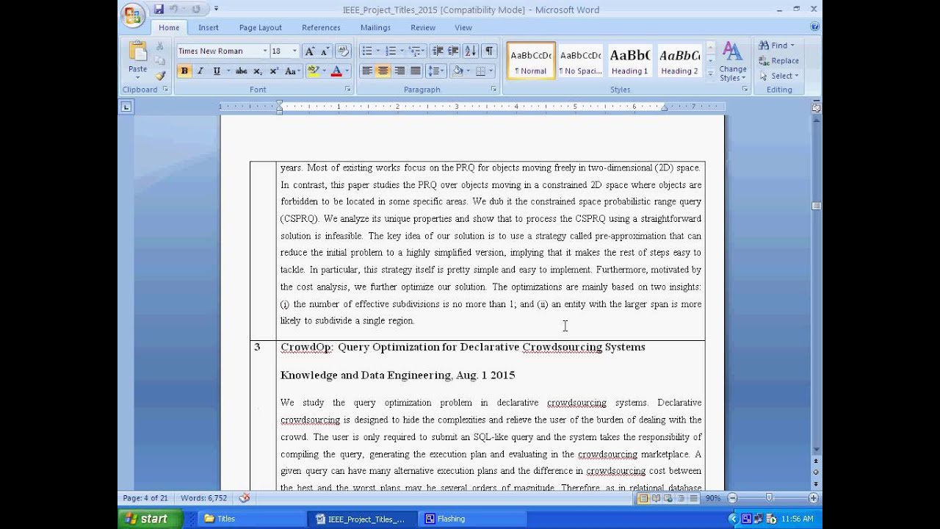The image size is (940, 529).
Task: Open the Select dropdown in Editing group
Action: click(x=779, y=76)
